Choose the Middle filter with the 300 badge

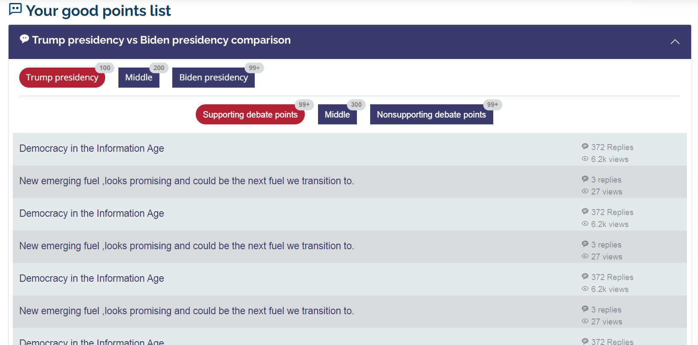337,115
